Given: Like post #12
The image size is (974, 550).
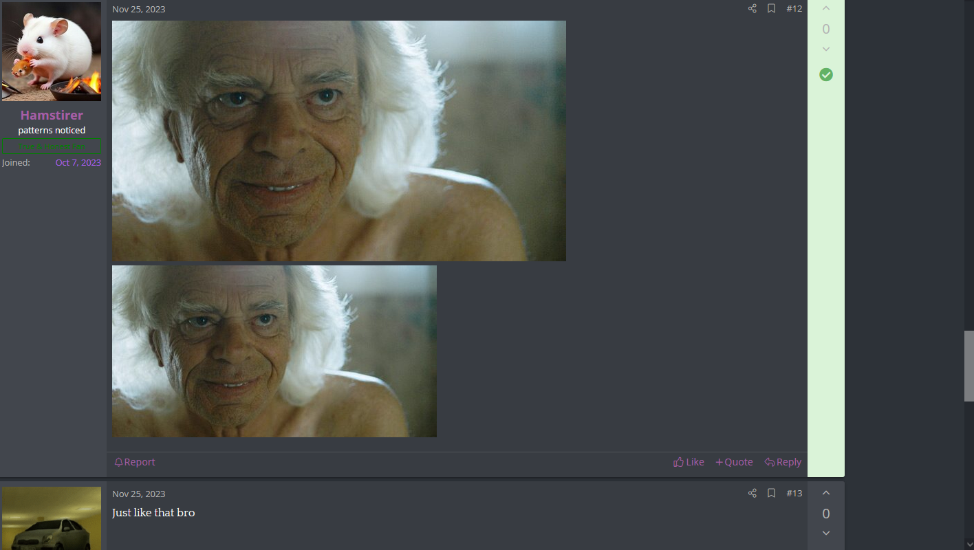Looking at the screenshot, I should click(689, 462).
